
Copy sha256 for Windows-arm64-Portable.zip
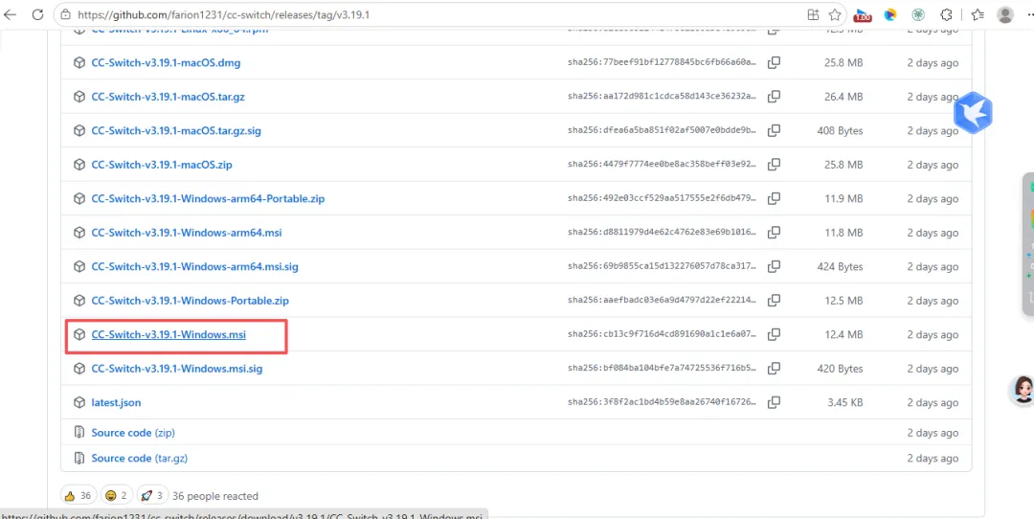click(775, 198)
